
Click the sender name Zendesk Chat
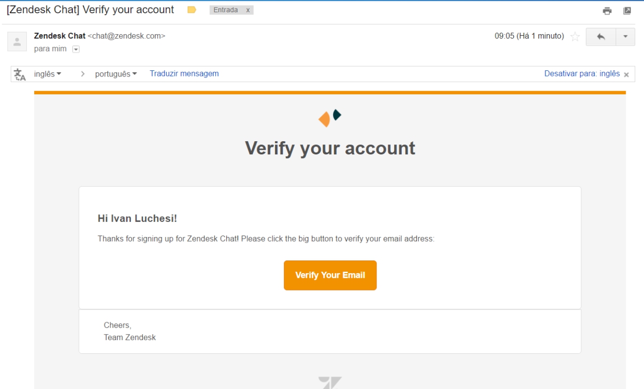coord(60,36)
